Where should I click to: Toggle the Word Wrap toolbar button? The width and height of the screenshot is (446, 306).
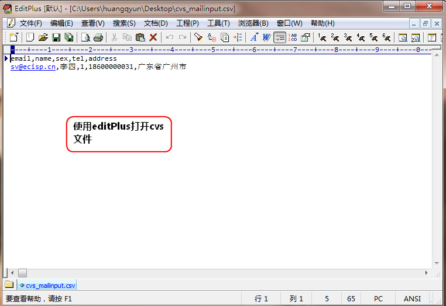coord(280,37)
